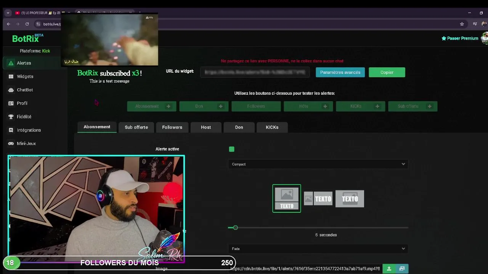Go back in browser history
This screenshot has height=274, width=488.
click(8, 24)
